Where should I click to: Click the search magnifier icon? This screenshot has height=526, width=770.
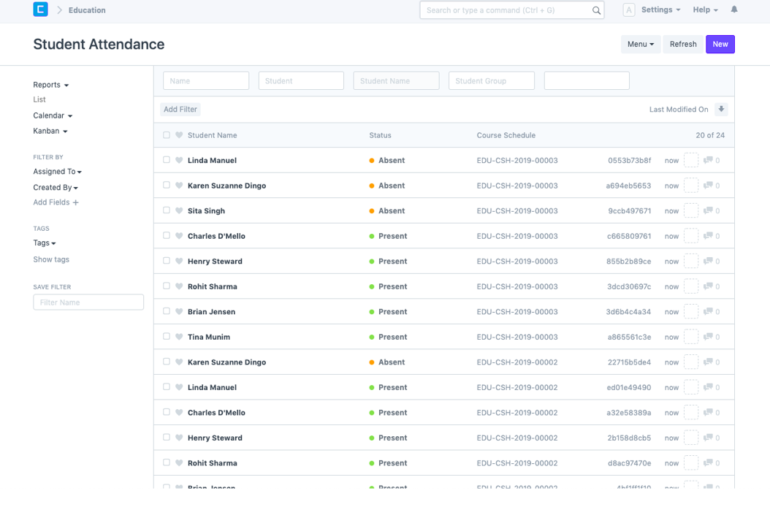(x=596, y=10)
